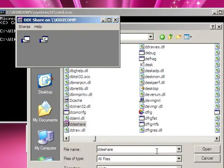224x168 pixels.
Task: Select the My Computer places icon
Action: [x=45, y=140]
